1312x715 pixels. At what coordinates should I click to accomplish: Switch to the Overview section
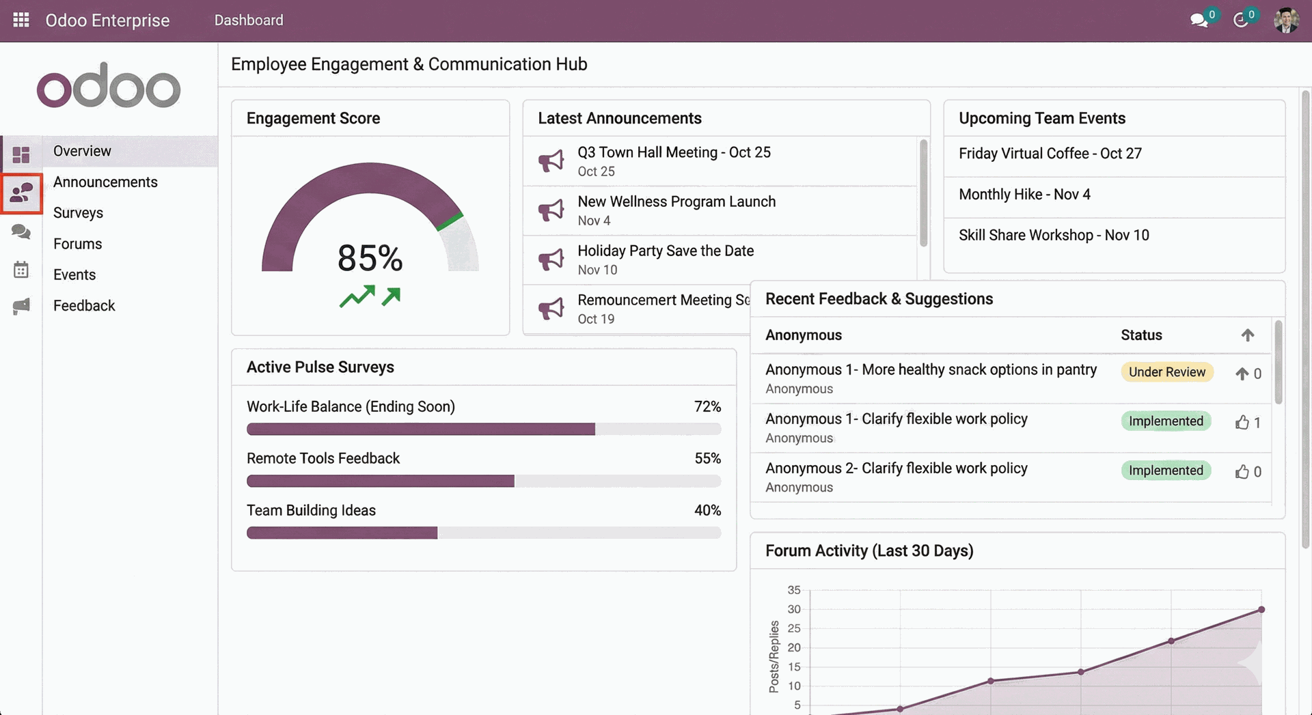(82, 151)
